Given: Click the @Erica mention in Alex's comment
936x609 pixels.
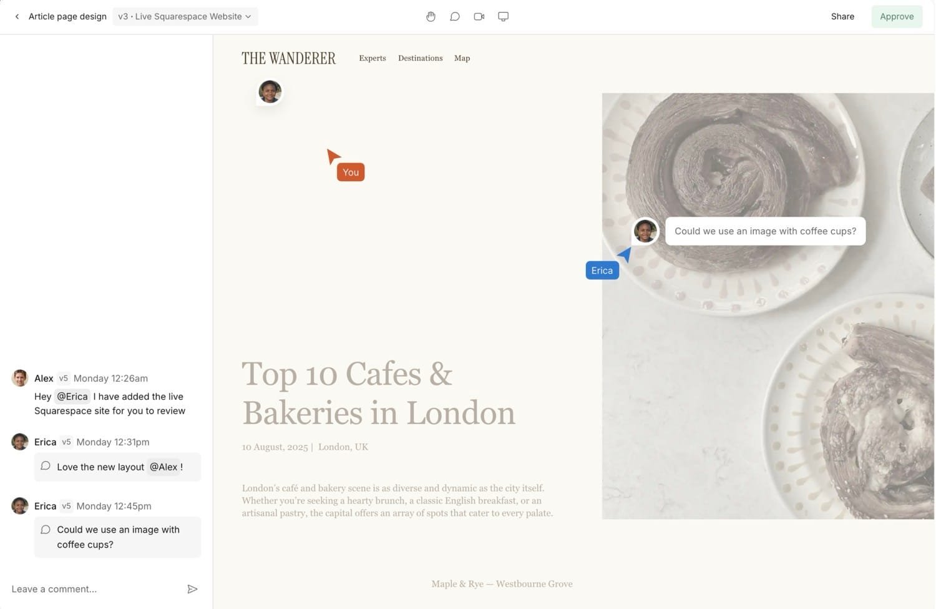Looking at the screenshot, I should [72, 397].
